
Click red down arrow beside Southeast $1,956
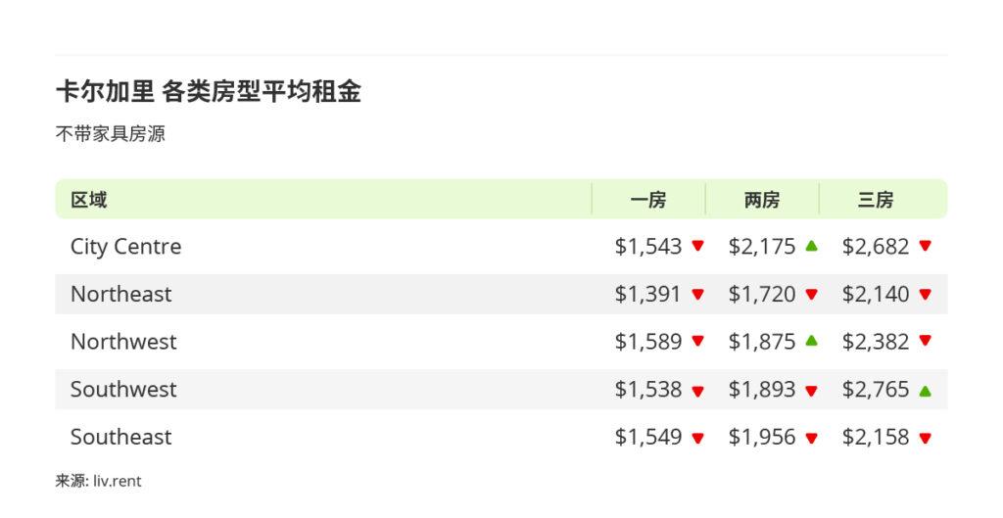(x=811, y=438)
